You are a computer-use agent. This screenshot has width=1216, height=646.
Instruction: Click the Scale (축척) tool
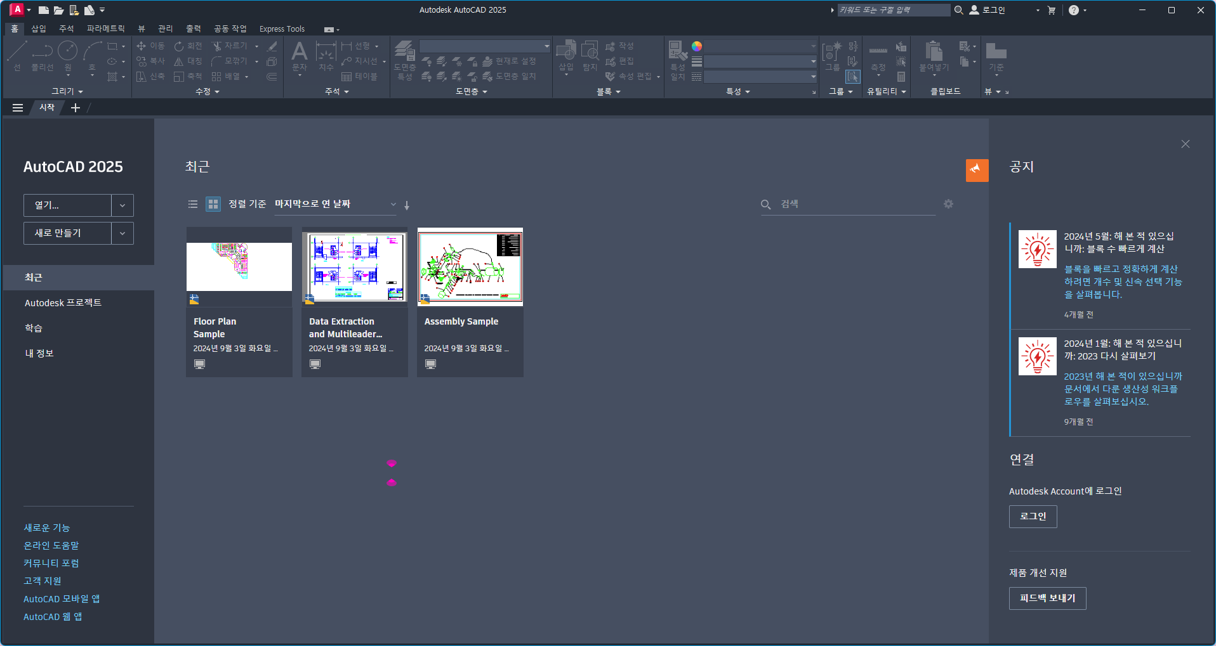point(188,76)
